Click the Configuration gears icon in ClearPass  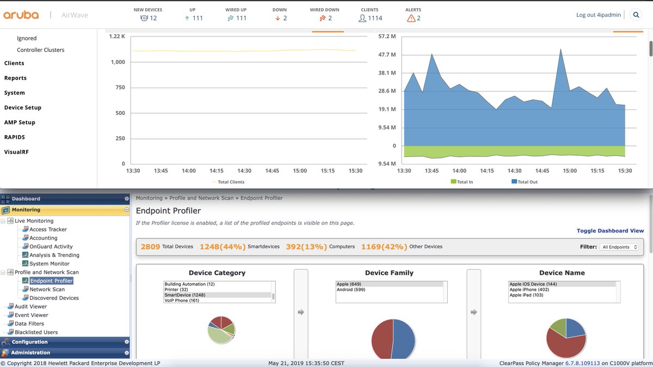point(6,342)
